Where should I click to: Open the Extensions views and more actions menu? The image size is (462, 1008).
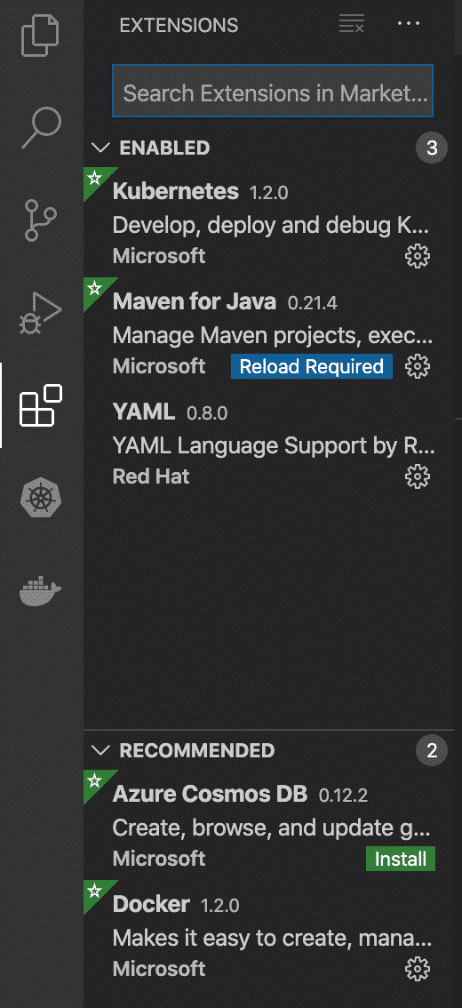408,24
